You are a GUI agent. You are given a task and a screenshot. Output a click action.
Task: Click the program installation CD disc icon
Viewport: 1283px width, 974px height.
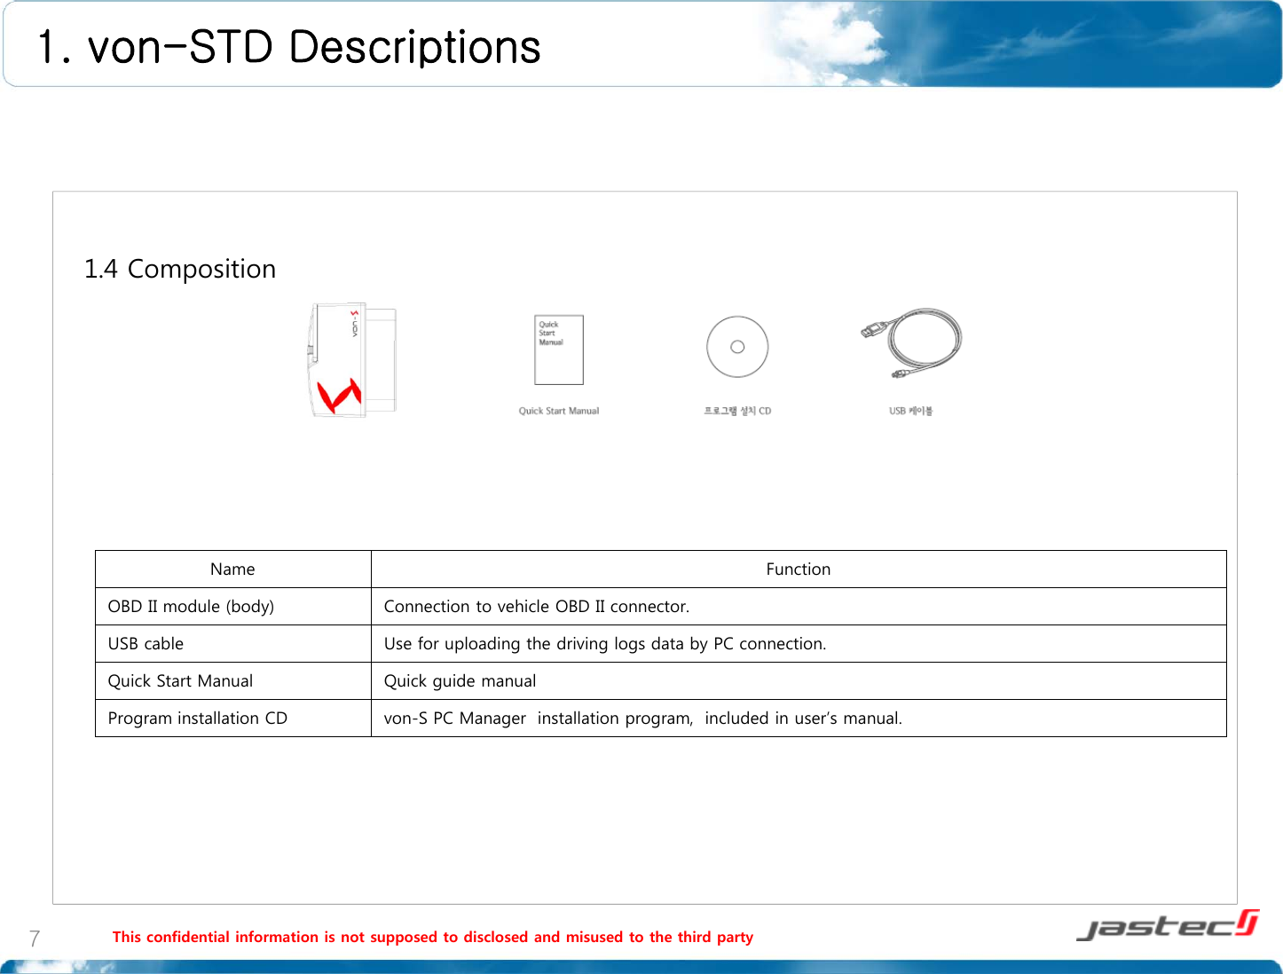(737, 347)
